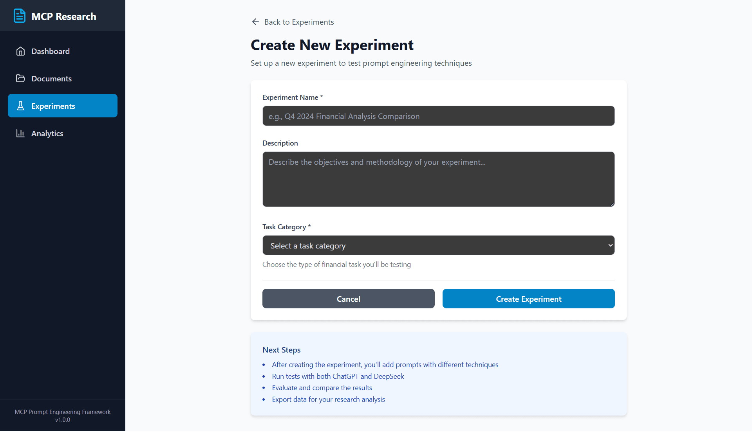This screenshot has width=752, height=432.
Task: Click into the Description text area
Action: pos(438,179)
